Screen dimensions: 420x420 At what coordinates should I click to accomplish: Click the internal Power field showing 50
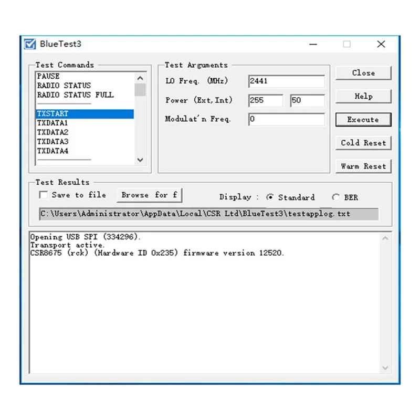pos(307,100)
